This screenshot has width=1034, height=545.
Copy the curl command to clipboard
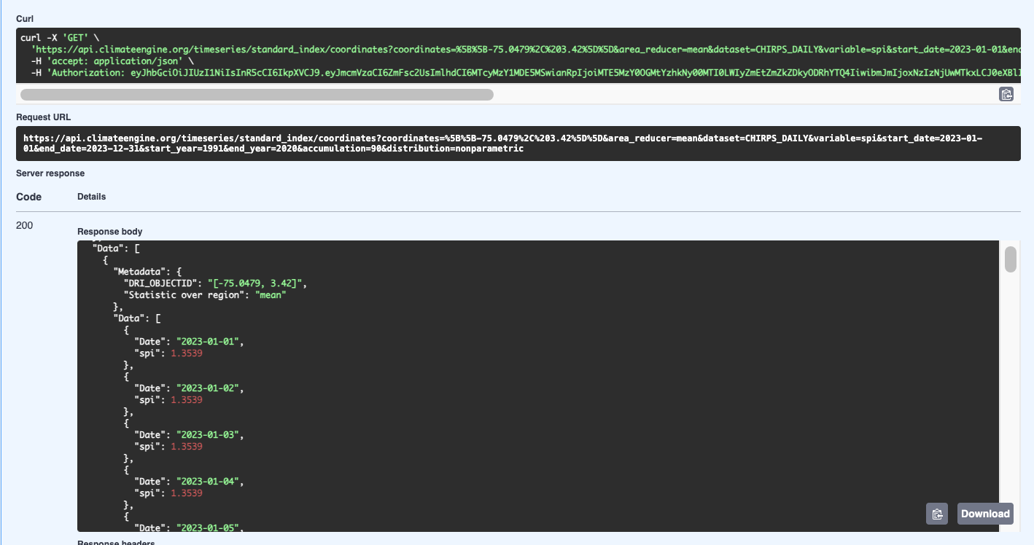pyautogui.click(x=1006, y=94)
